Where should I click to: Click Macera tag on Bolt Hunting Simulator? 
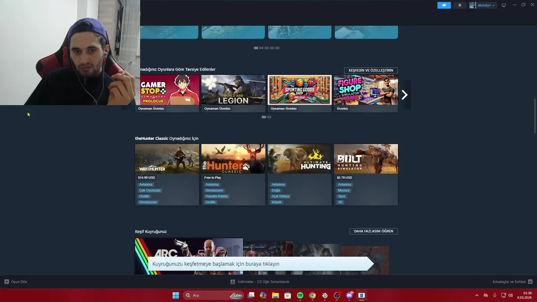tap(344, 190)
